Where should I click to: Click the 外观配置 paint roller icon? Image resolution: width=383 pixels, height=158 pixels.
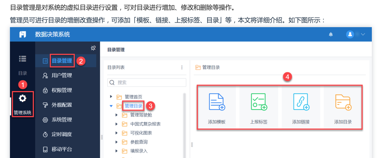point(45,105)
